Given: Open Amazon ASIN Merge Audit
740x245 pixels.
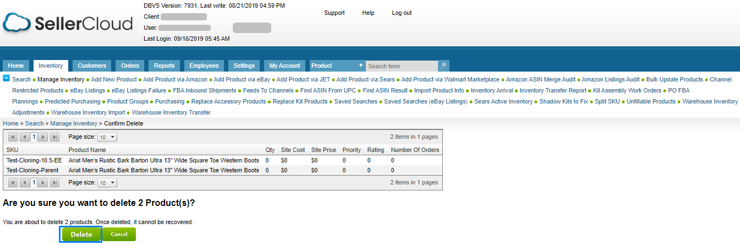Looking at the screenshot, I should pos(541,79).
